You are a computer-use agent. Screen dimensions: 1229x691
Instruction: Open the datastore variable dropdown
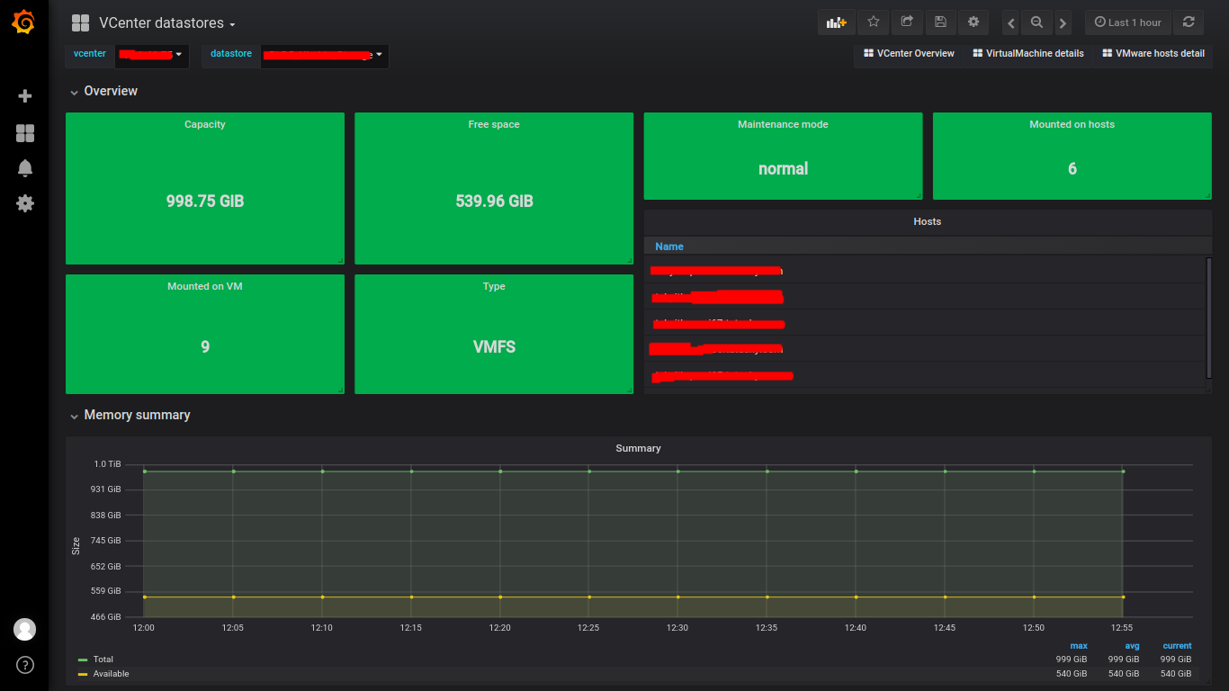325,54
